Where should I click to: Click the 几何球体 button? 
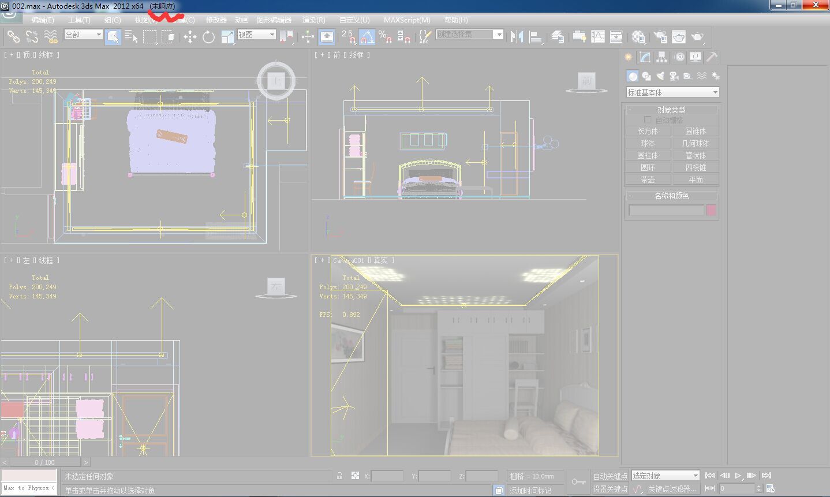(696, 143)
